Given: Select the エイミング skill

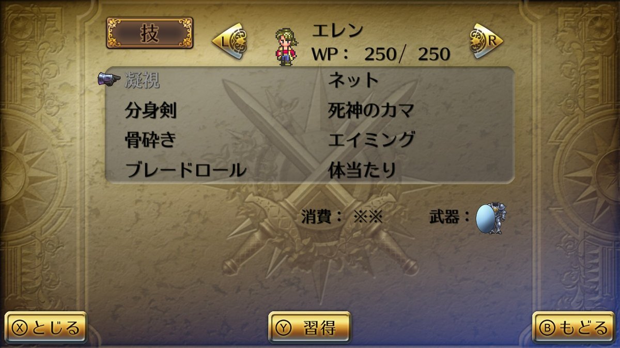Looking at the screenshot, I should 371,140.
